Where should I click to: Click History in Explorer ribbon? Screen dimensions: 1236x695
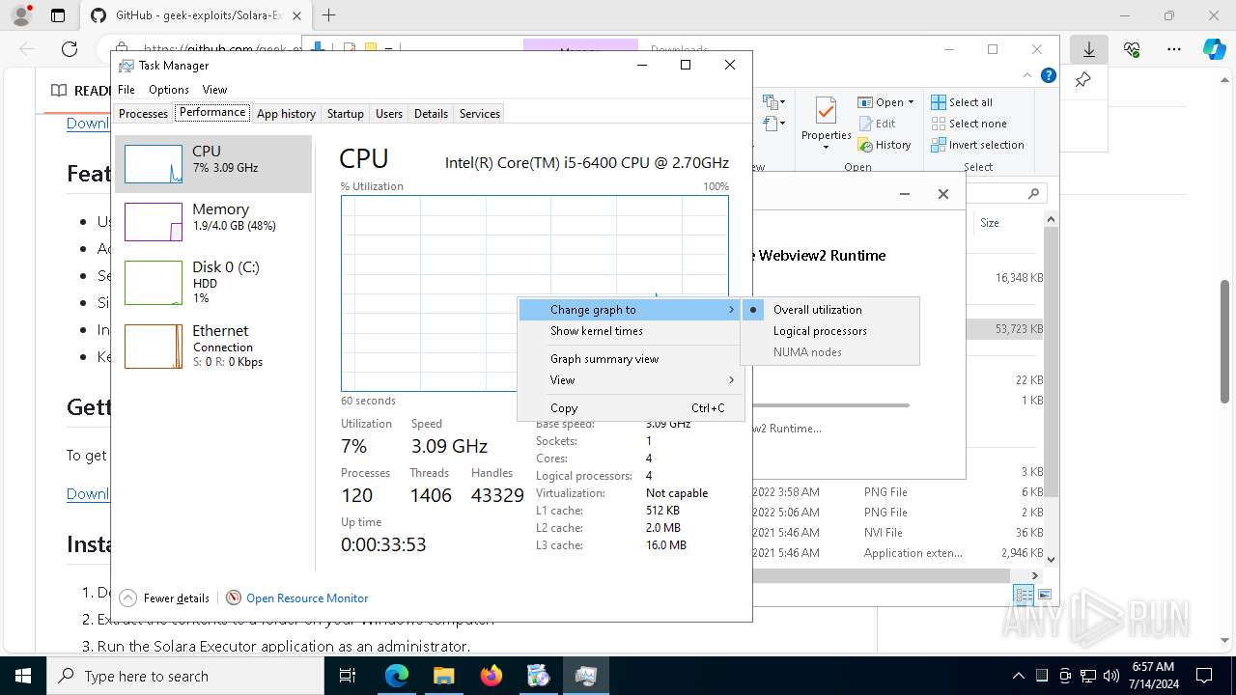[x=884, y=145]
